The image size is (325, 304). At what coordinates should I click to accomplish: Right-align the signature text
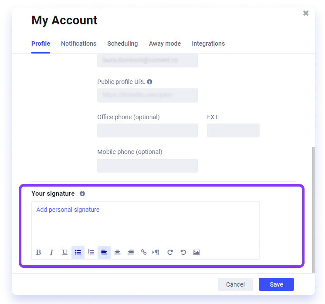point(131,252)
